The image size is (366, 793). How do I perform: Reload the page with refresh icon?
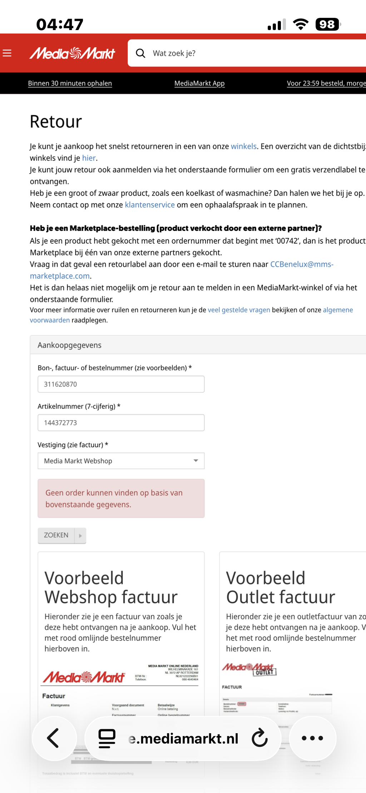pyautogui.click(x=259, y=738)
